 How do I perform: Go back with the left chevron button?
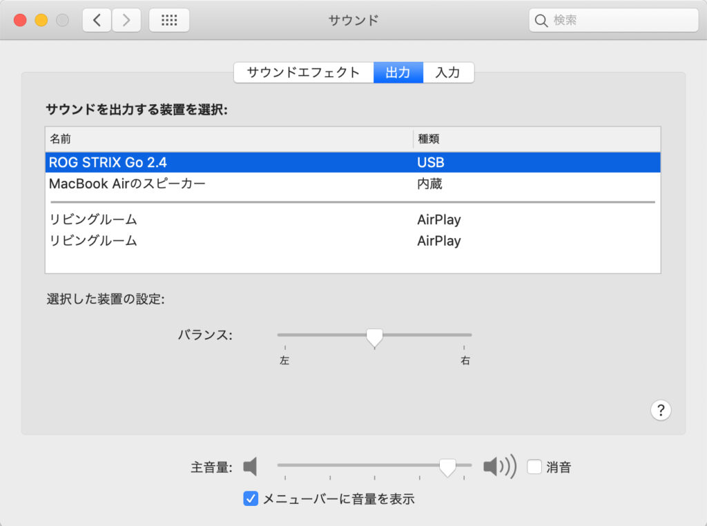97,20
